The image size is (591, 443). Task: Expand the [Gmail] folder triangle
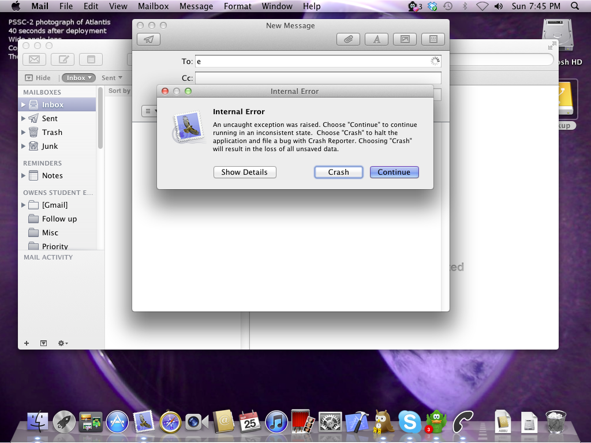23,205
